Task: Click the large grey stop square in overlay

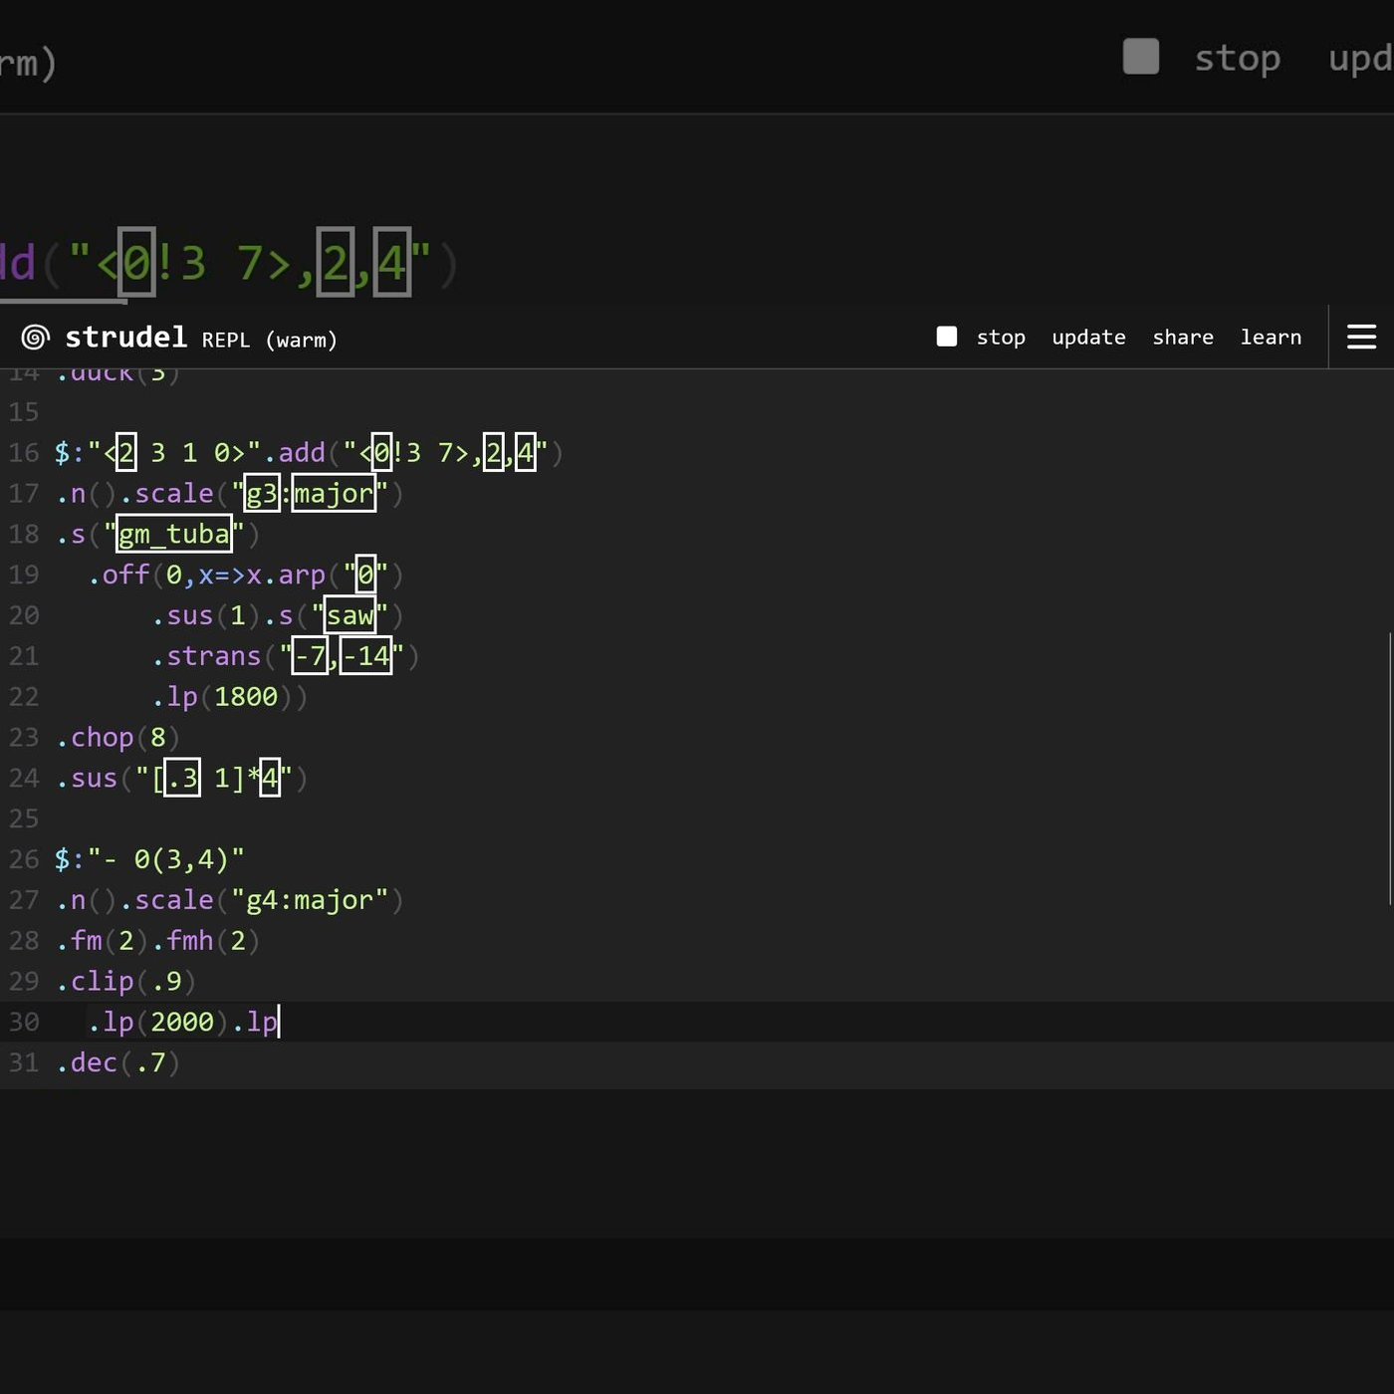Action: 1141,56
